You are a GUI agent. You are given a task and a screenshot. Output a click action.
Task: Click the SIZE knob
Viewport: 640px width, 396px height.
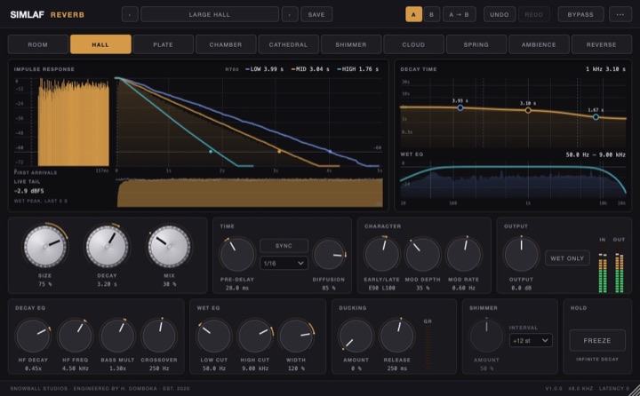45,246
